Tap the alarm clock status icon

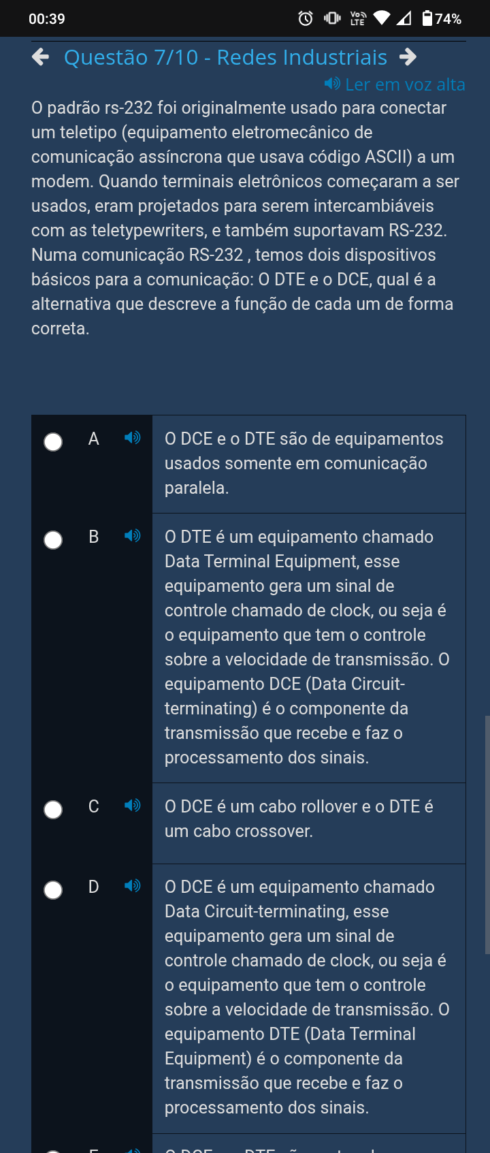[306, 18]
